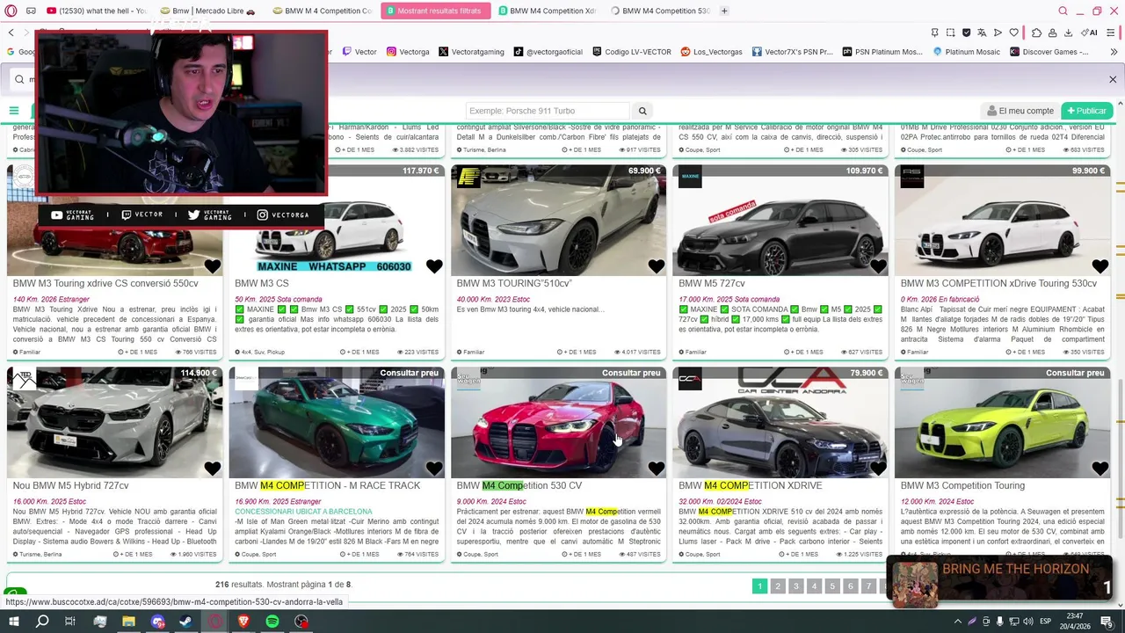Switch to 'Bmw | Mercado Libre' tab
The height and width of the screenshot is (633, 1125).
click(x=207, y=11)
